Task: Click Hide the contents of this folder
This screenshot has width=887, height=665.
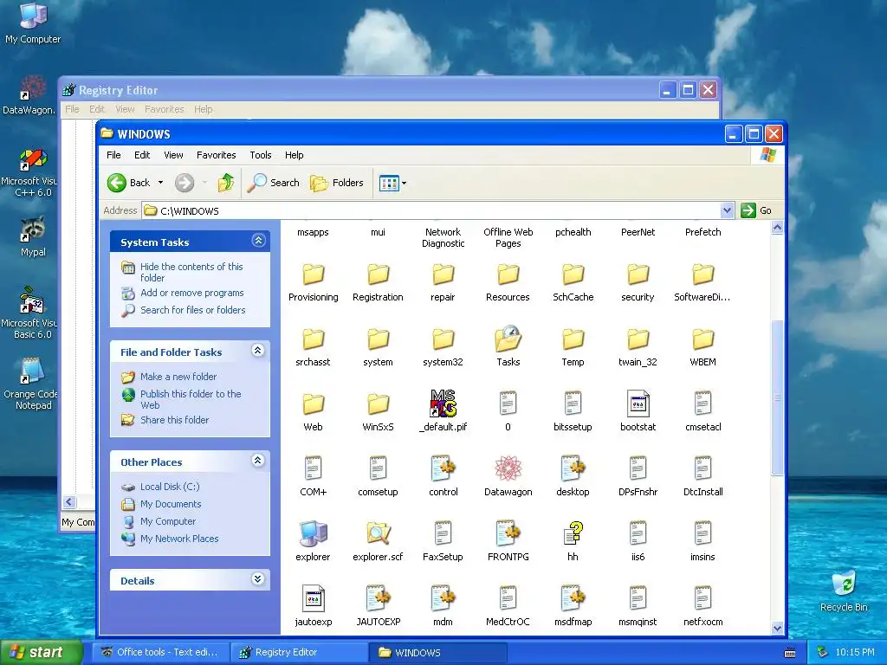Action: coord(191,272)
